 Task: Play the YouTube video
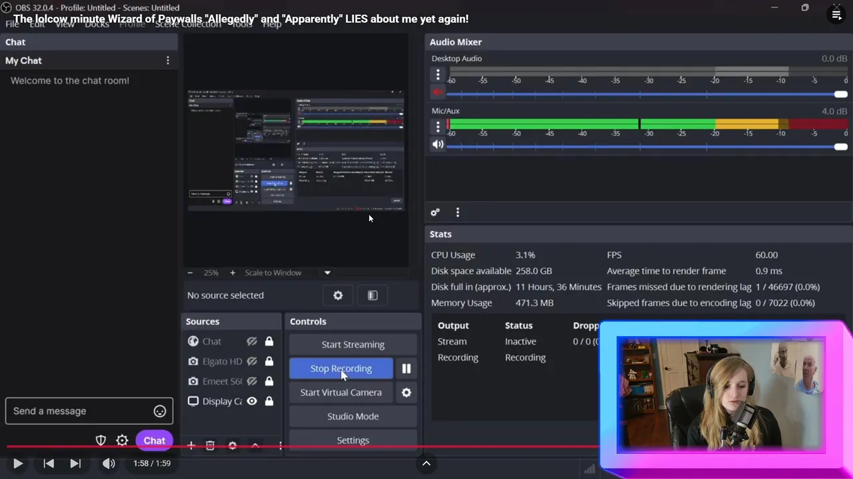pyautogui.click(x=18, y=464)
